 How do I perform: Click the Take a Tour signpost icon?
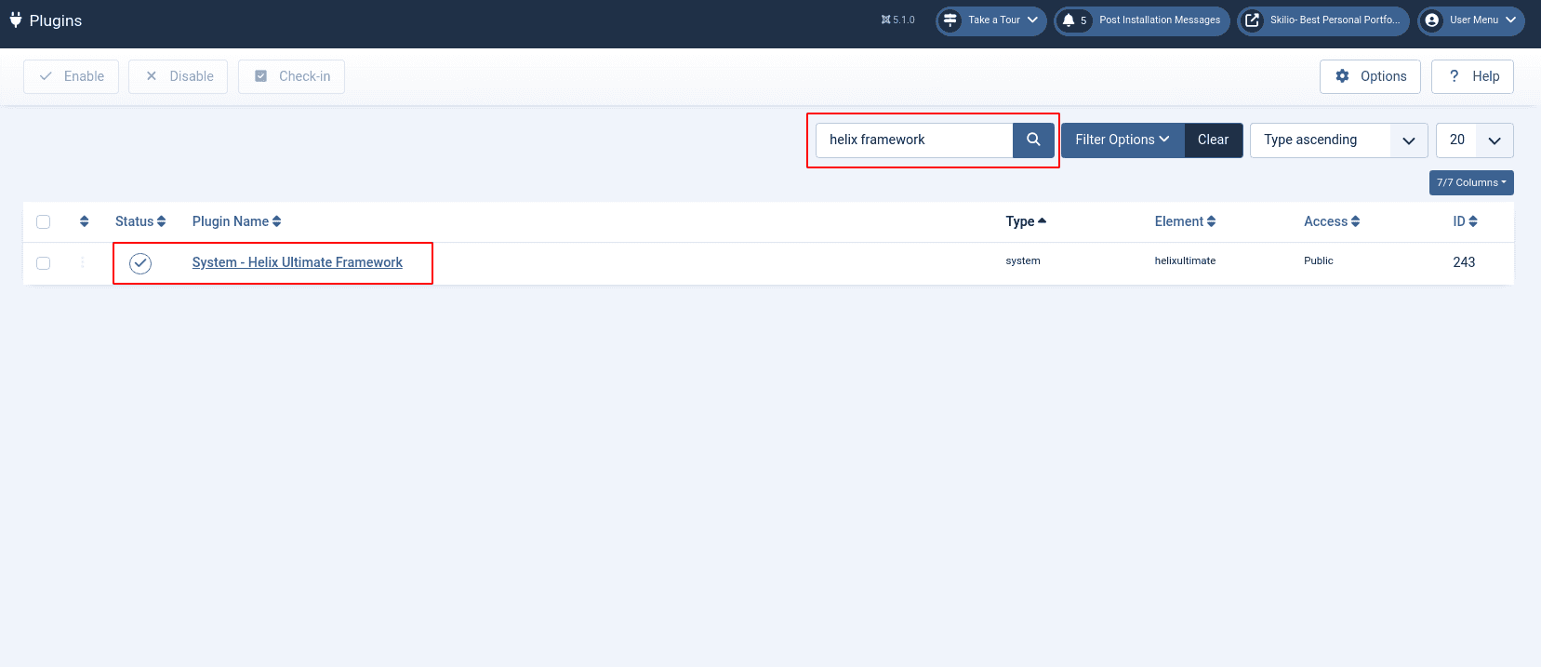tap(950, 20)
